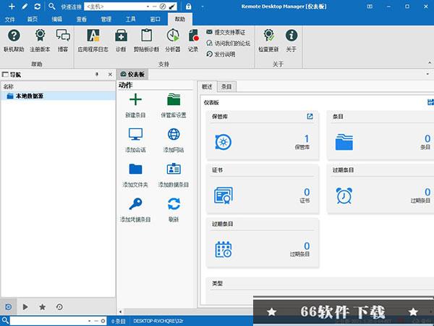This screenshot has width=434, height=326.
Task: Clear status bar search with the x button
Action: coord(103,321)
